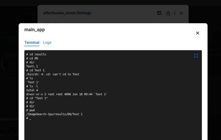The width and height of the screenshot is (221, 140).
Task: Click the '# pwd' command line
Action: (x=30, y=110)
